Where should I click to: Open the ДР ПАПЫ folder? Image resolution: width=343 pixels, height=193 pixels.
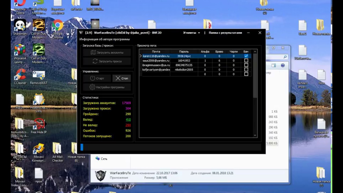pos(20,150)
